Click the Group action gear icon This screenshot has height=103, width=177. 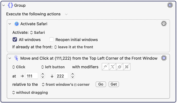tap(170, 5)
